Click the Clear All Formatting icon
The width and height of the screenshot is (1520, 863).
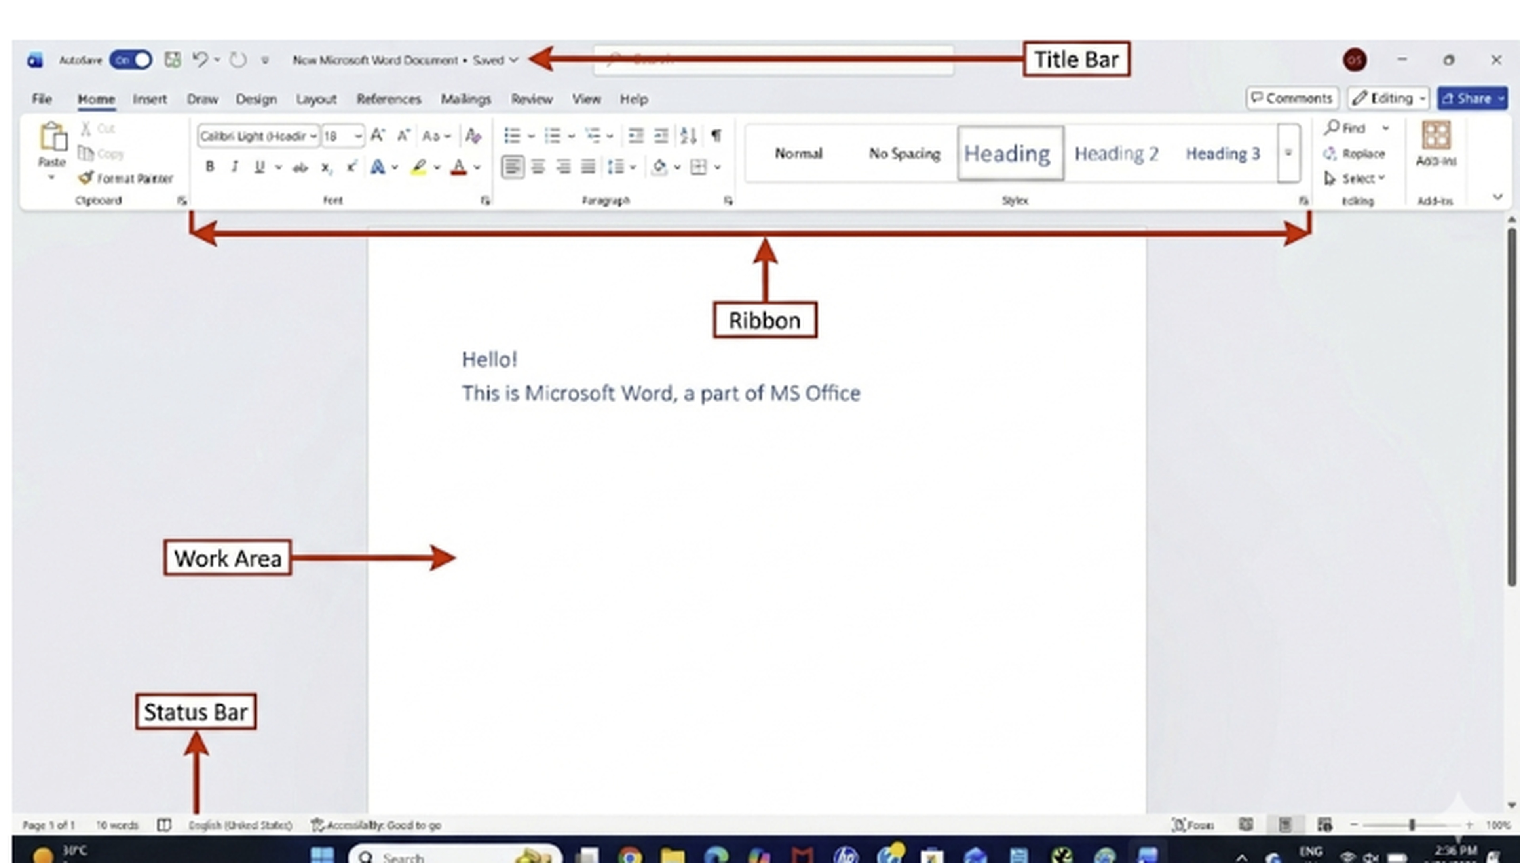coord(473,136)
